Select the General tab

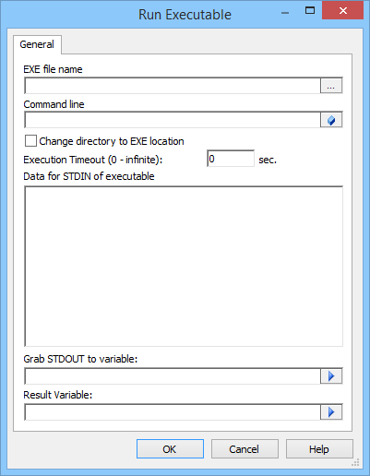(37, 44)
